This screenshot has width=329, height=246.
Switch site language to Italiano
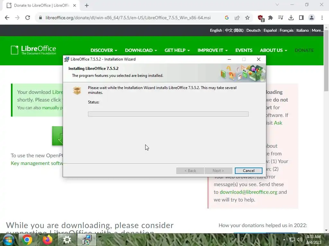pyautogui.click(x=302, y=30)
